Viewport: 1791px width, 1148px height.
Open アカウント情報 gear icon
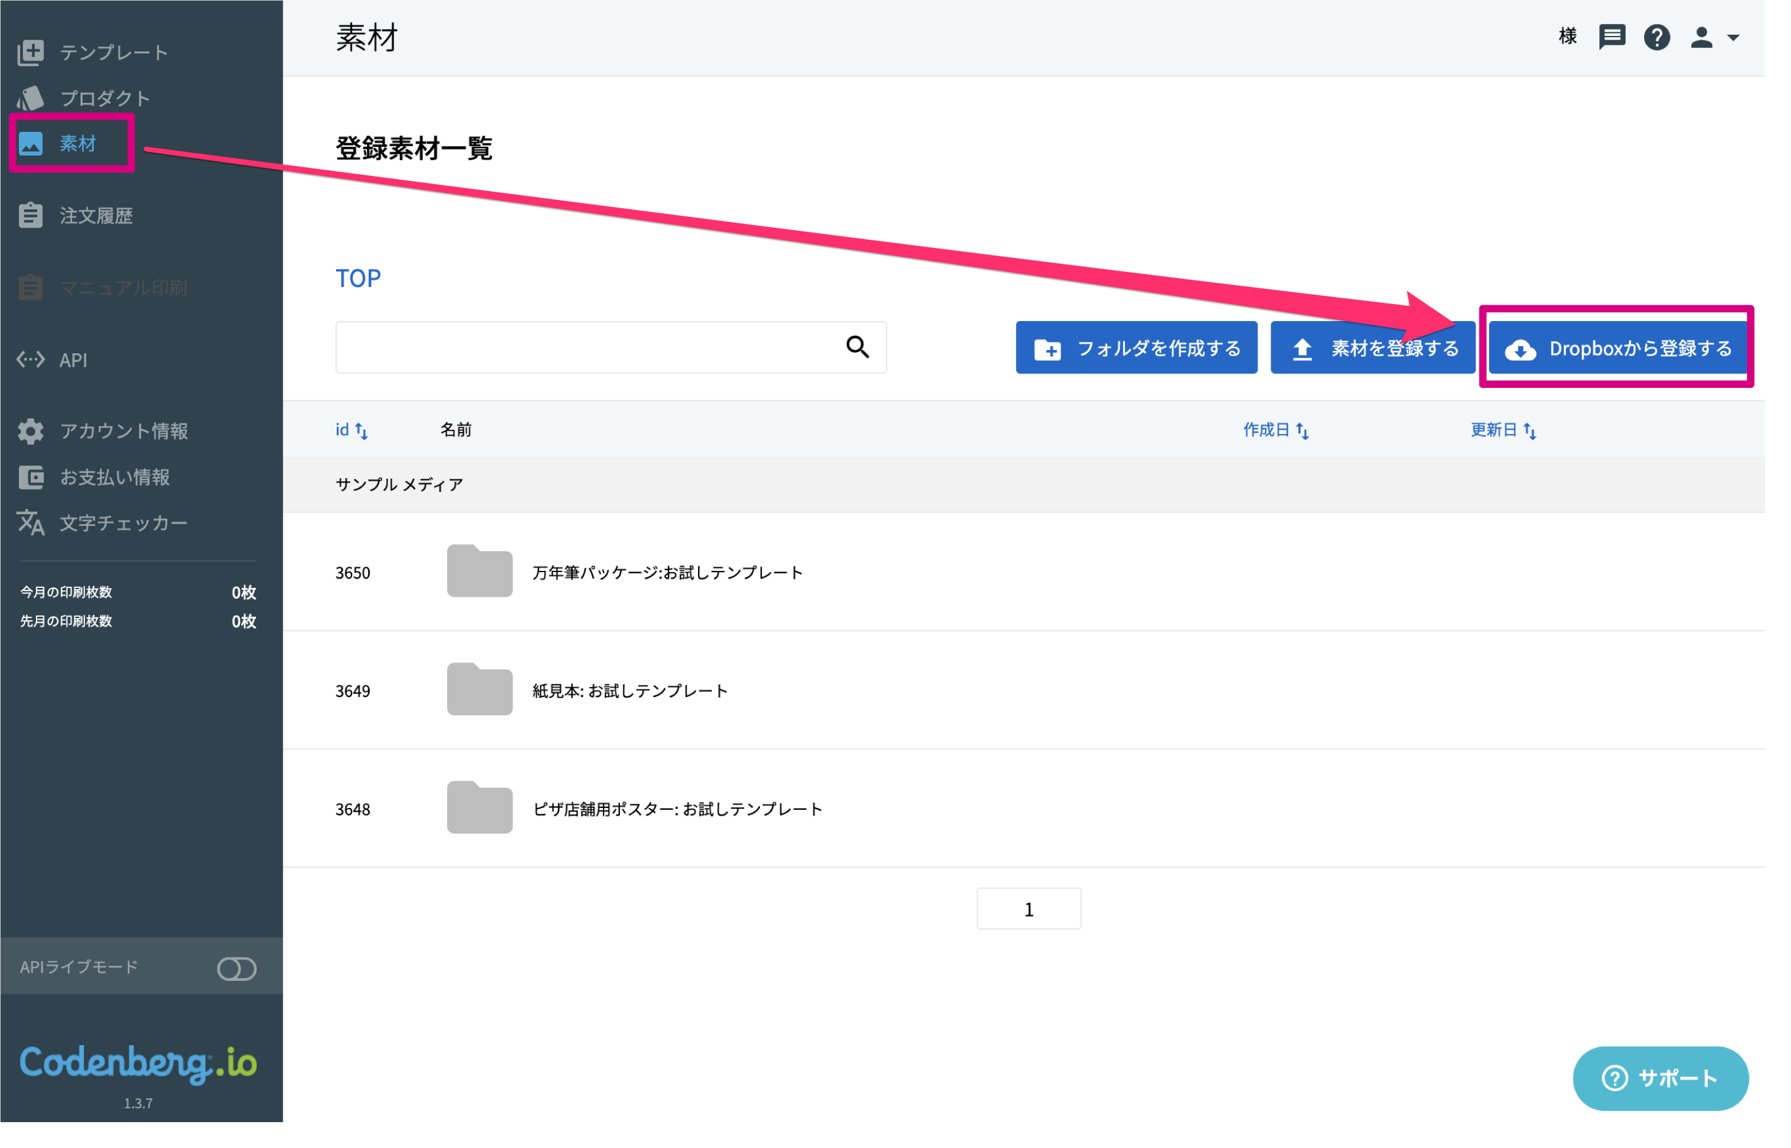[x=30, y=431]
